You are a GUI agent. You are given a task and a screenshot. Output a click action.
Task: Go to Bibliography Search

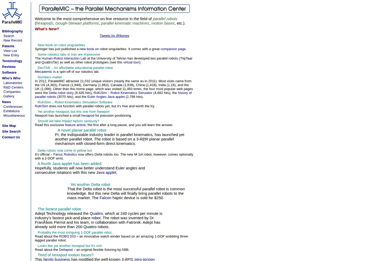pyautogui.click(x=9, y=36)
